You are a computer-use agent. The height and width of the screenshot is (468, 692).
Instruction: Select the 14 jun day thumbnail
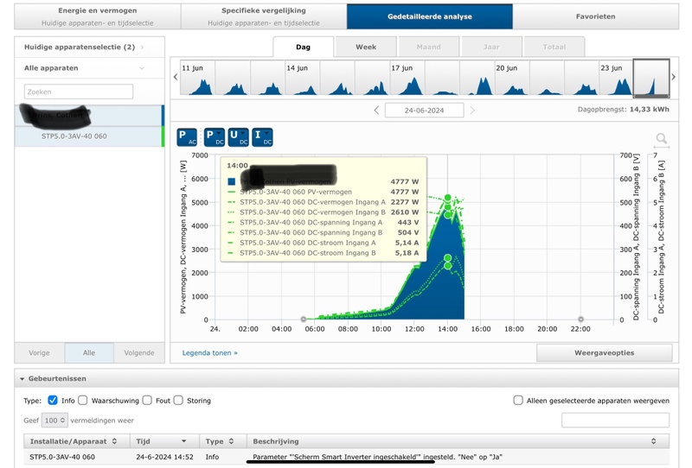tap(302, 78)
